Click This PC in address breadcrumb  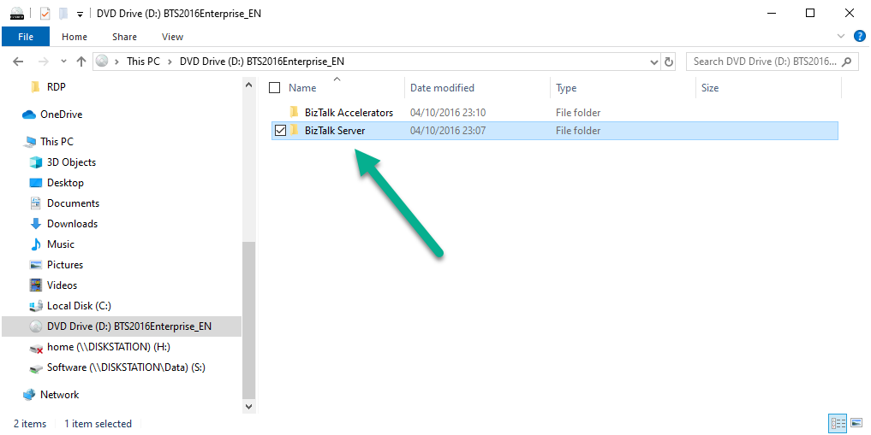tap(142, 62)
